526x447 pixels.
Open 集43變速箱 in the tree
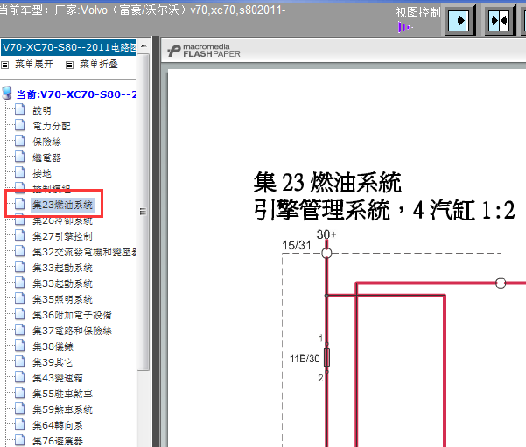[x=58, y=378]
